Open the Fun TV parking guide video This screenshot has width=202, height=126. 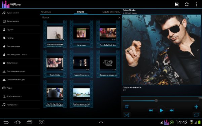point(55,93)
